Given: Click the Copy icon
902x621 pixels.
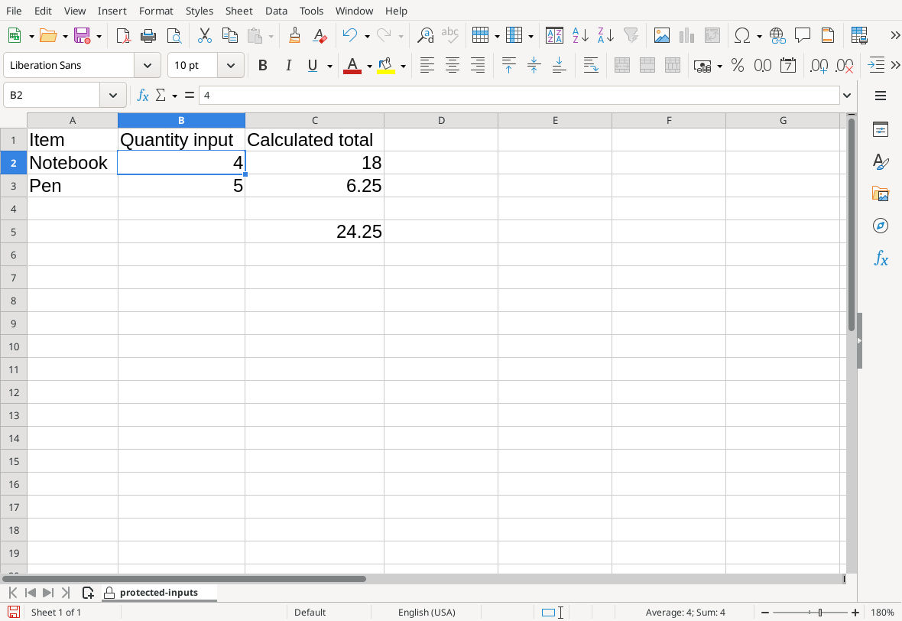Looking at the screenshot, I should [x=229, y=36].
